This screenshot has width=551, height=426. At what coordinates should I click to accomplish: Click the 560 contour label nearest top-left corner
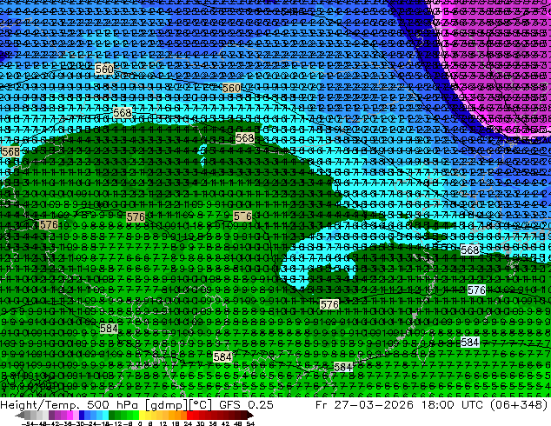[104, 69]
